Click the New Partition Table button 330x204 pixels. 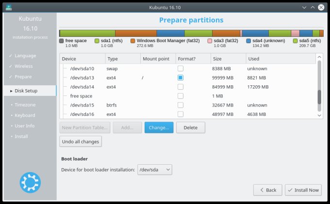[85, 127]
